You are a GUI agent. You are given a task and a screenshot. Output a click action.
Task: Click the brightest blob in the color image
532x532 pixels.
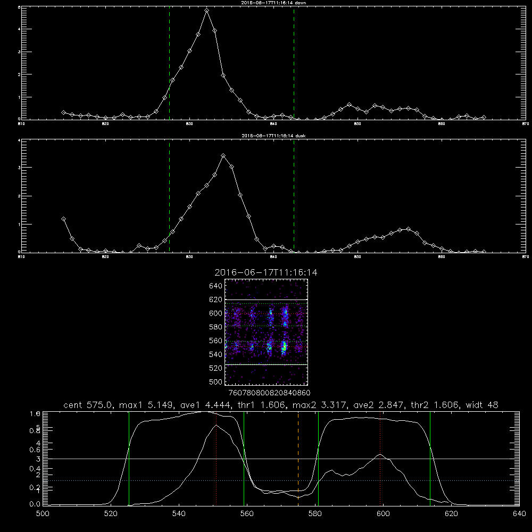[284, 347]
